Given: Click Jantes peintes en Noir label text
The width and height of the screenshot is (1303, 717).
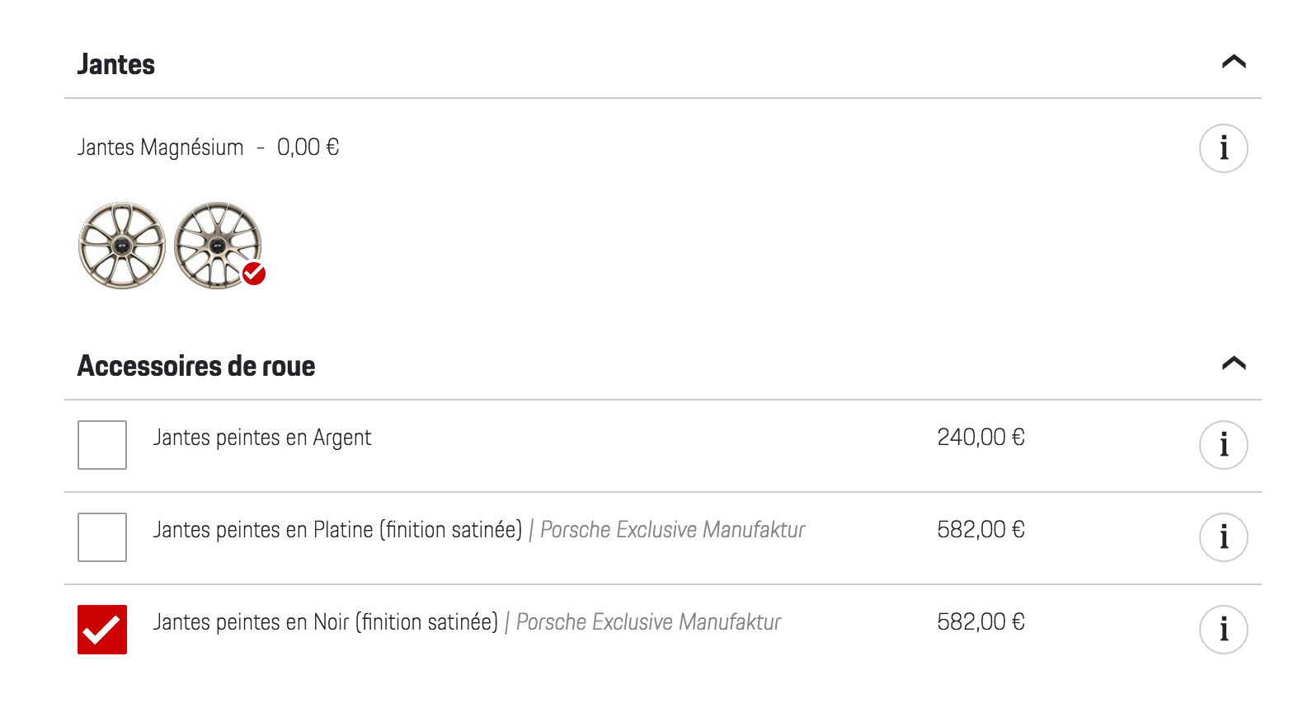Looking at the screenshot, I should tap(326, 622).
